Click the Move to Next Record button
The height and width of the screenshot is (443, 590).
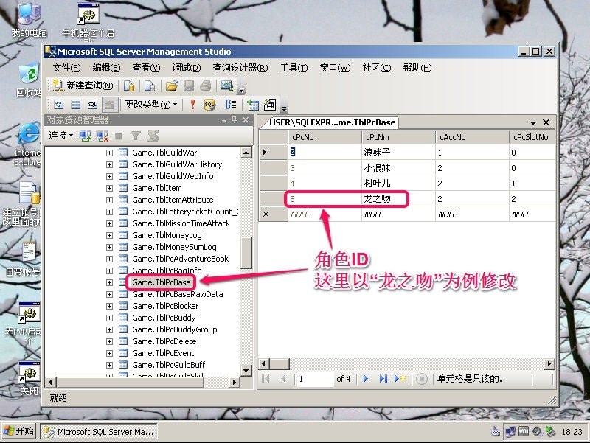point(366,377)
